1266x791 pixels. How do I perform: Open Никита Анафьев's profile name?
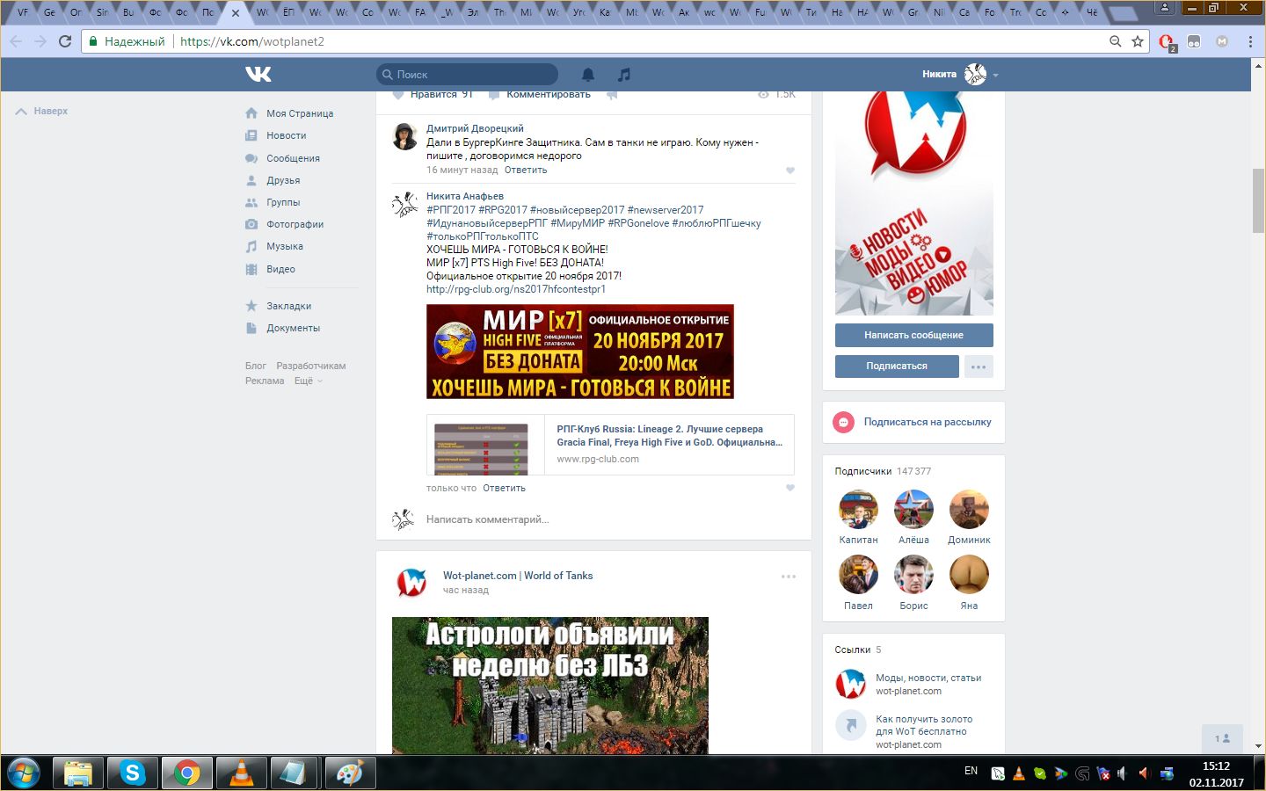(465, 196)
